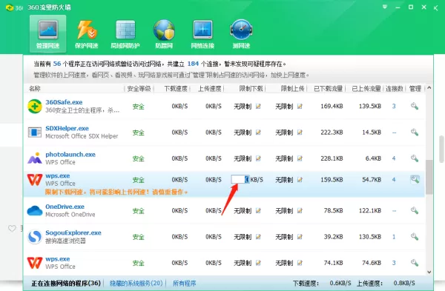Edit upload limit for wps.exe with 159.5KB

300,180
